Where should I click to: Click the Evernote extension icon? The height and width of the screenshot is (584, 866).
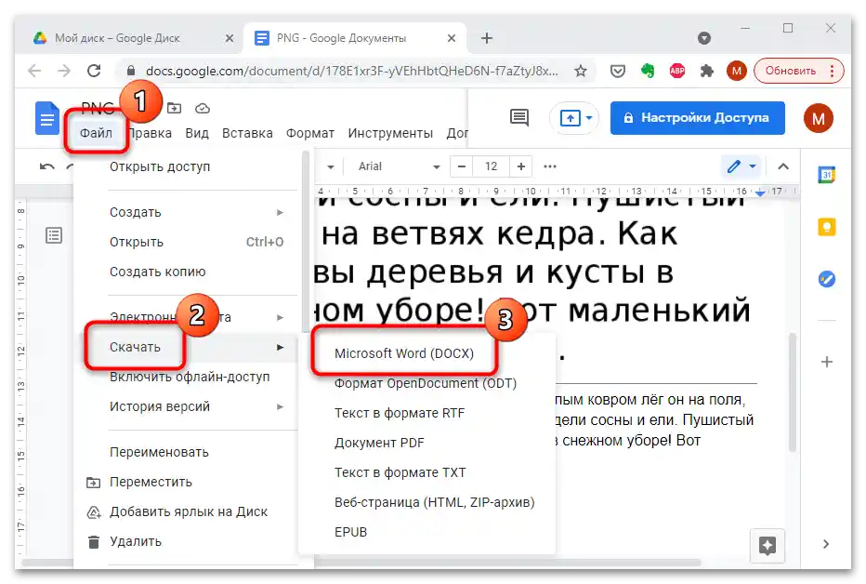[648, 71]
